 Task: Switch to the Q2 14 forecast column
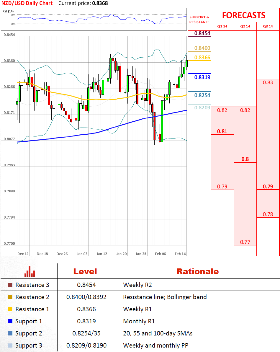(x=245, y=26)
